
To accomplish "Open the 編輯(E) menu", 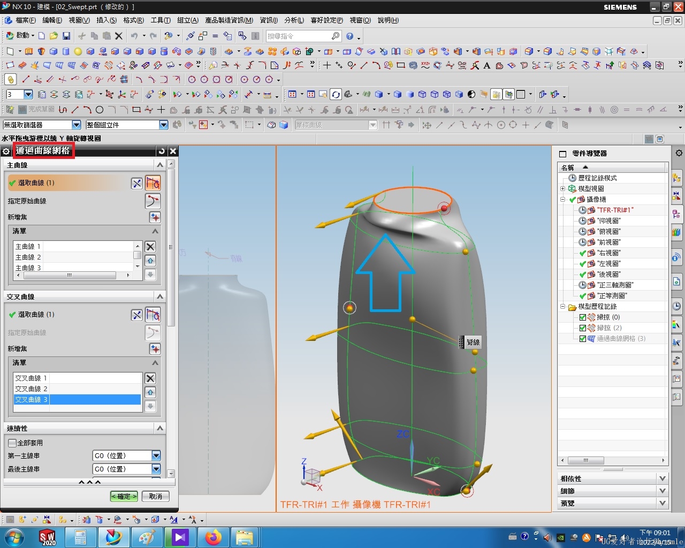I will 52,20.
